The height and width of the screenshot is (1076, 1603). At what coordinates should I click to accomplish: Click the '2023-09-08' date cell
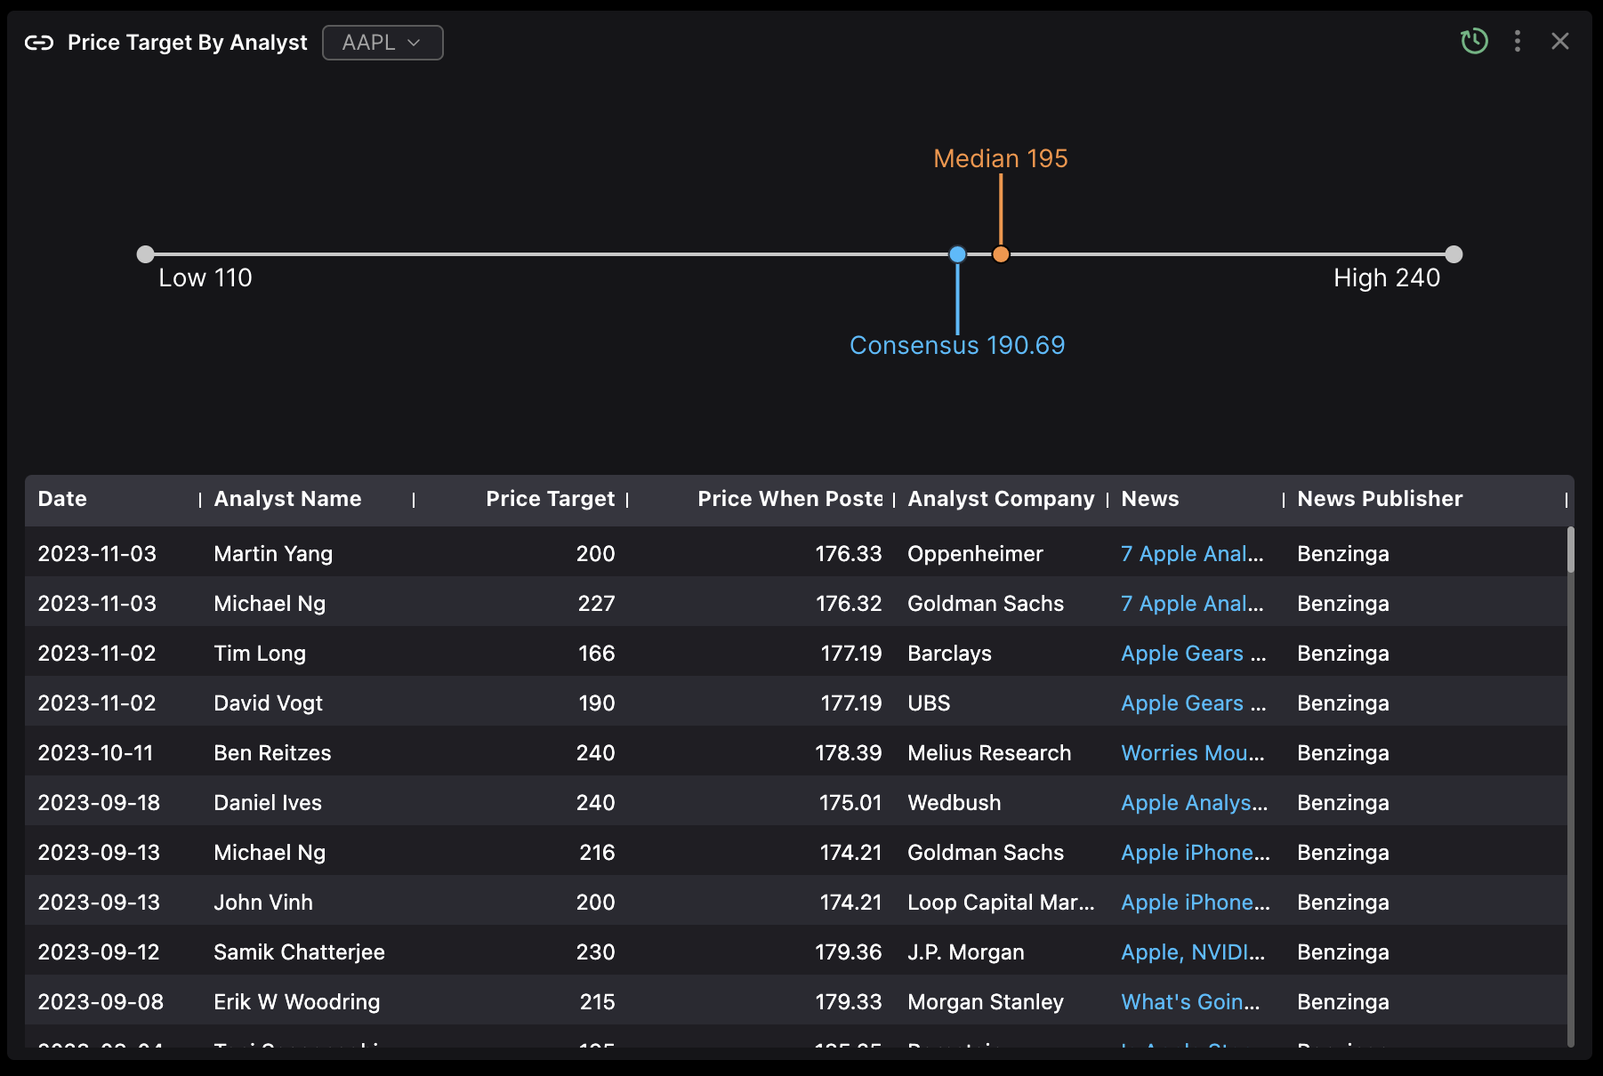tap(101, 1002)
